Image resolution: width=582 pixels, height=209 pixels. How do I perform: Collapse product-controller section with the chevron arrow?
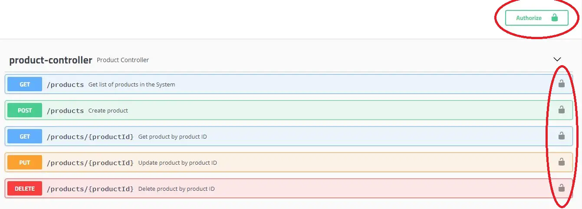tap(557, 59)
